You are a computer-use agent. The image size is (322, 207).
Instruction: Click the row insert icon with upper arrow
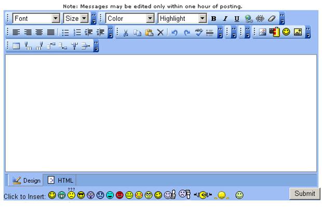tap(51, 46)
